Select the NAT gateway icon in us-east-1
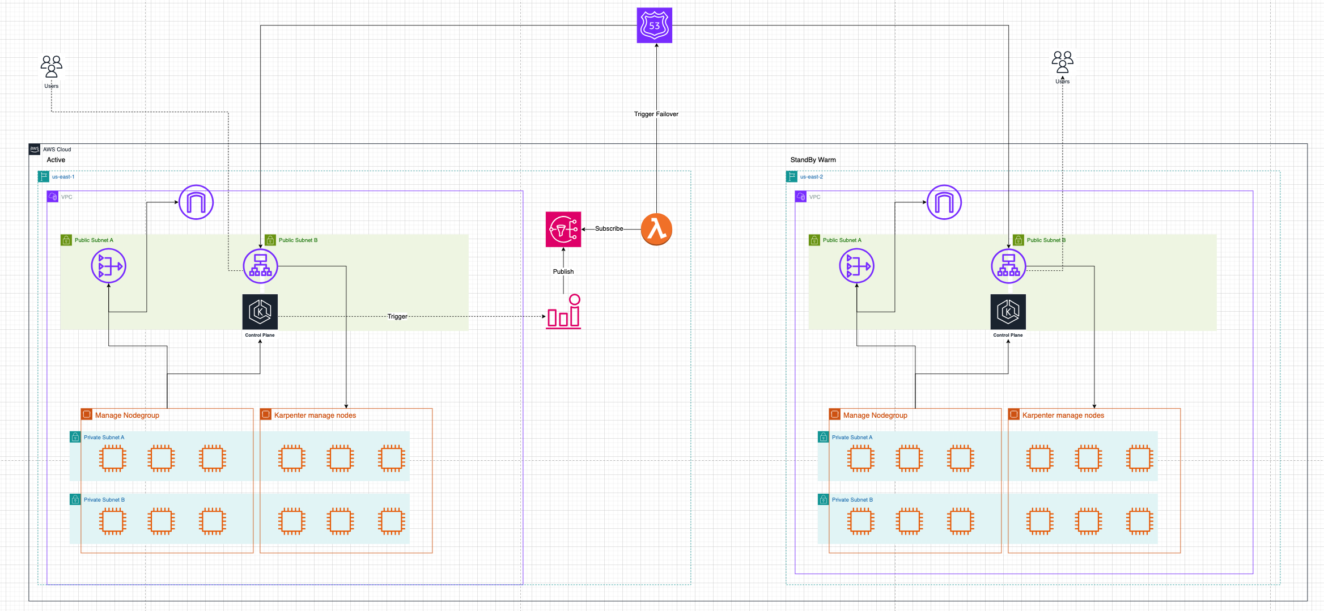The width and height of the screenshot is (1324, 611). click(x=108, y=266)
